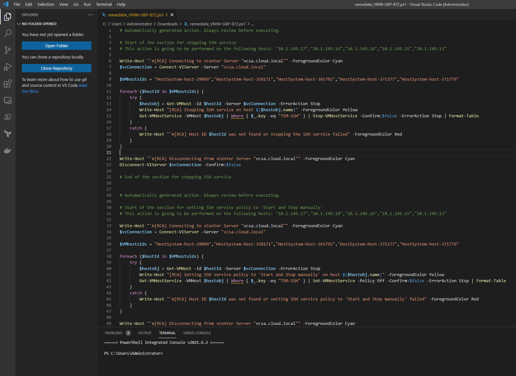Open the Explorer view in activity bar
516x376 pixels.
click(x=8, y=16)
